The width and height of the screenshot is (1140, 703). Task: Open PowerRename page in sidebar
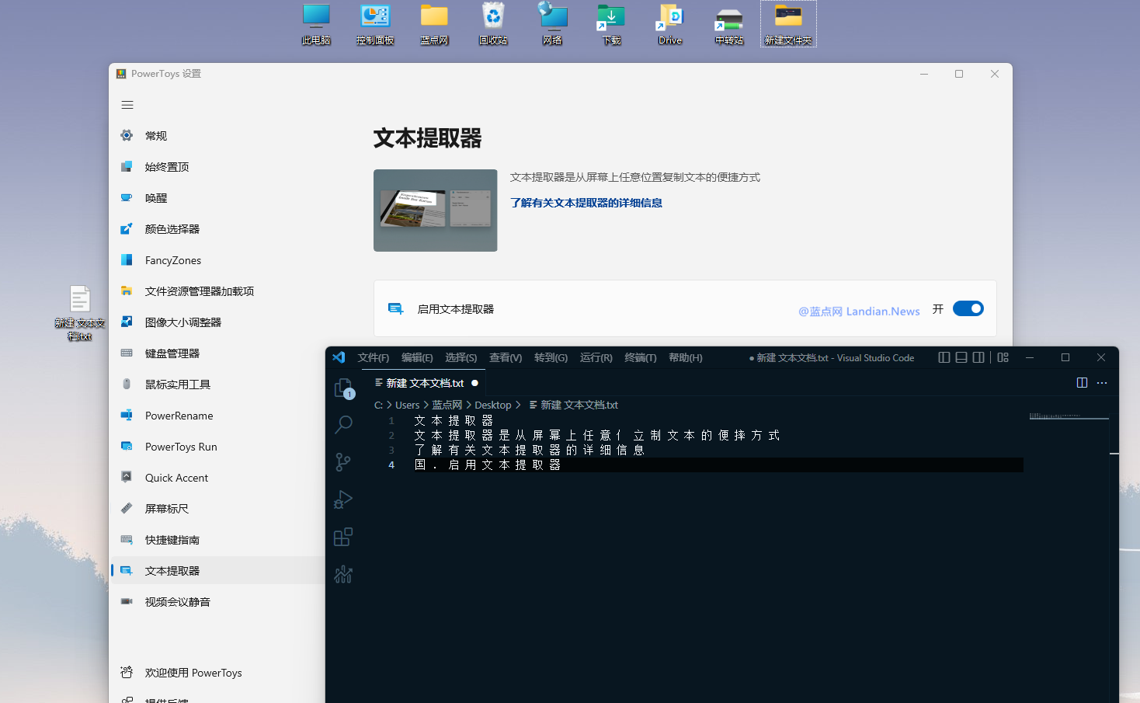pyautogui.click(x=217, y=416)
